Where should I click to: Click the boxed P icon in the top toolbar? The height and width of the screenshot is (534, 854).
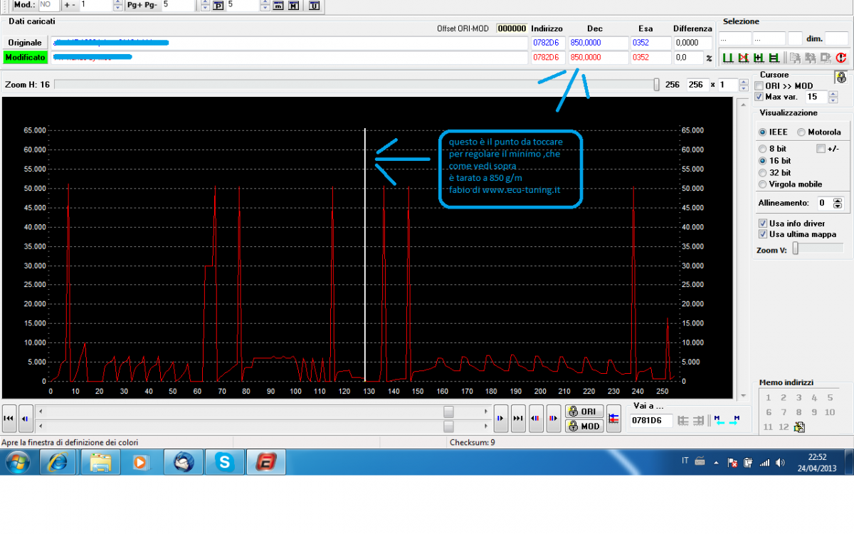click(218, 5)
